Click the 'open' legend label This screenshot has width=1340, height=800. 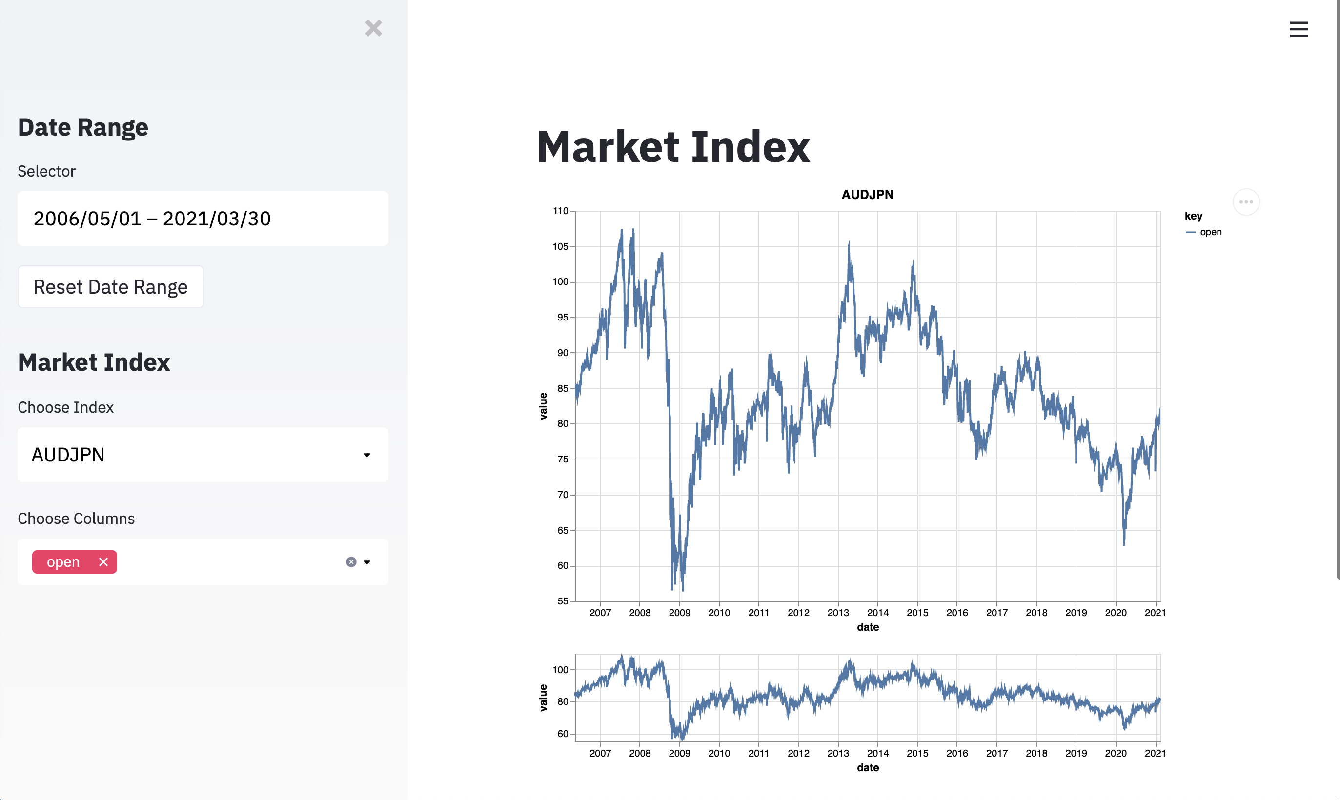pos(1211,232)
